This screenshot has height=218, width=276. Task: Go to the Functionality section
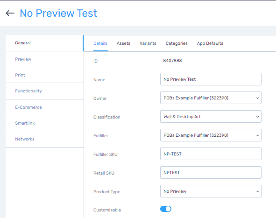click(x=44, y=91)
